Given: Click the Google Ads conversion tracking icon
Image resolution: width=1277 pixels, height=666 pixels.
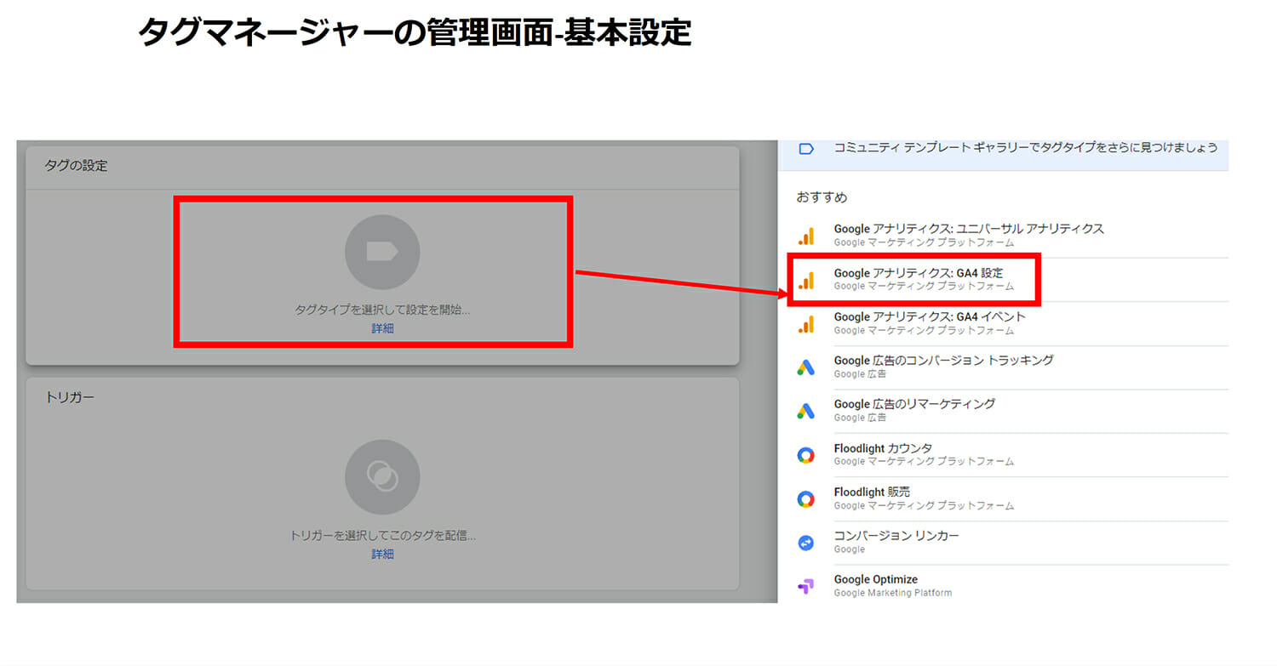Looking at the screenshot, I should coord(806,367).
